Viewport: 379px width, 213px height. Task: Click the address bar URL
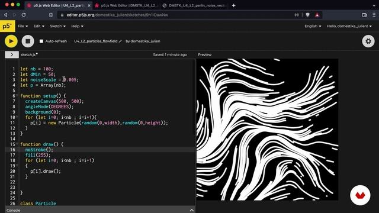pos(117,15)
